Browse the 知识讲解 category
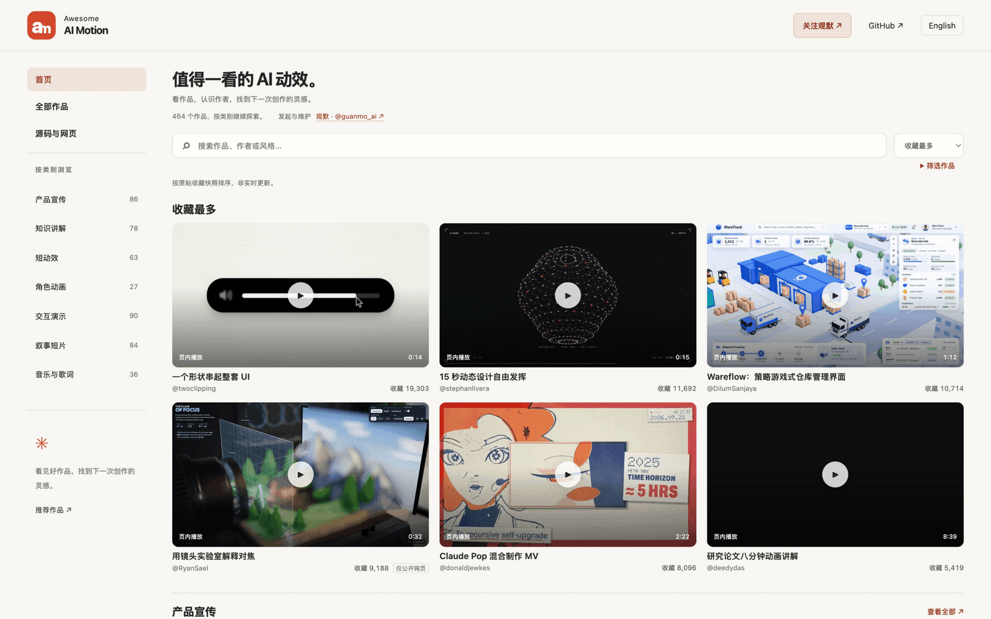This screenshot has height=619, width=991. click(x=87, y=228)
